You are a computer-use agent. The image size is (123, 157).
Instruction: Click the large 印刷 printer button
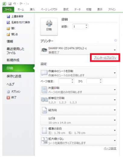point(49,27)
